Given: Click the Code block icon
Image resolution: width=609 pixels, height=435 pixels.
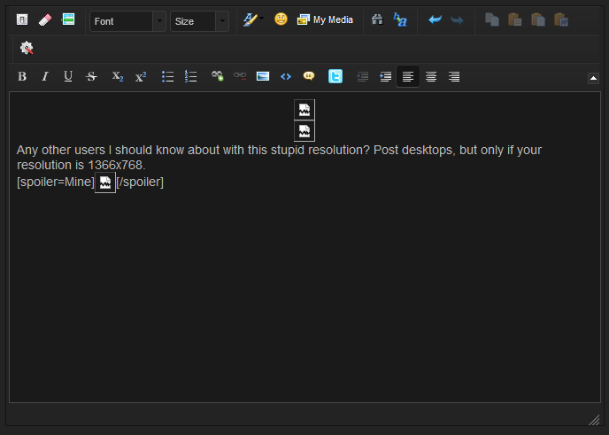Looking at the screenshot, I should click(286, 76).
